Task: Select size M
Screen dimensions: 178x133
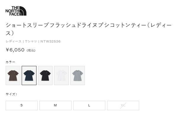Action: 55,106
